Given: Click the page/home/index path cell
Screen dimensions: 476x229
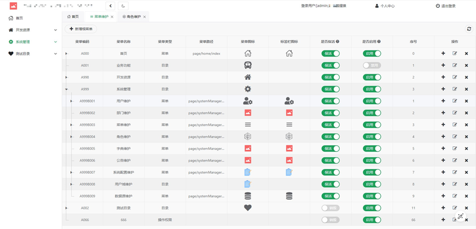Looking at the screenshot, I should [206, 54].
